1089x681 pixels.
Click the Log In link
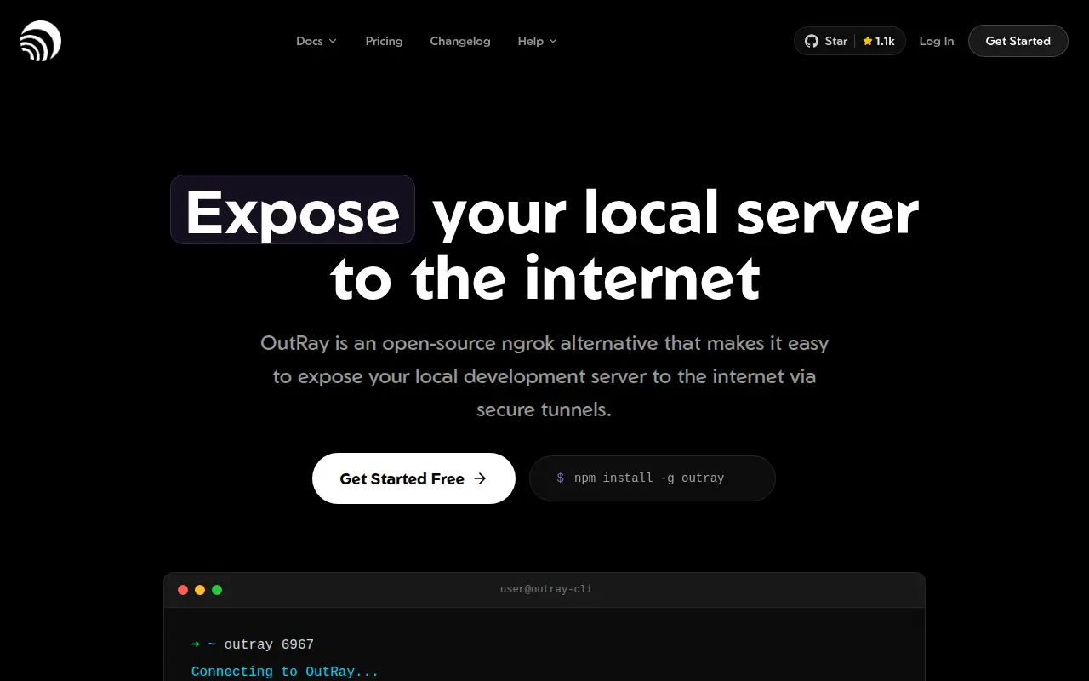pyautogui.click(x=937, y=41)
